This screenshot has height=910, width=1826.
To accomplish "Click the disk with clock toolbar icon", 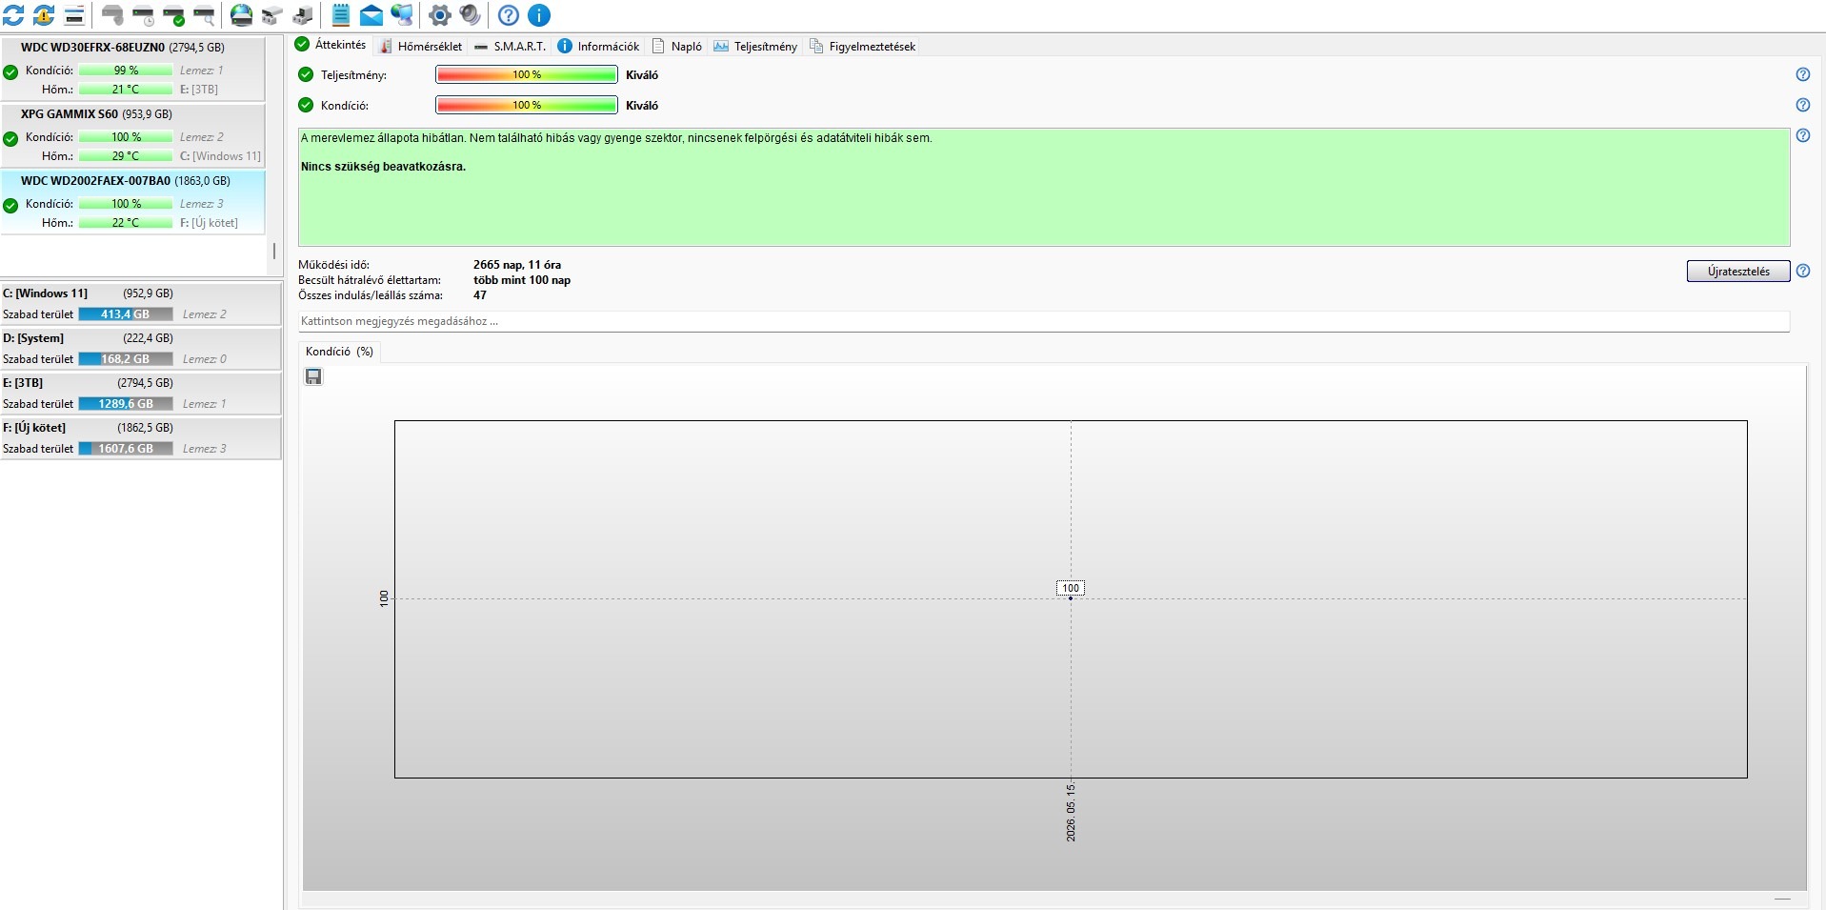I will [x=143, y=15].
